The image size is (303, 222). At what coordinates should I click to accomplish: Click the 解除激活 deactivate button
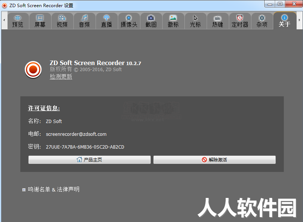[x=215, y=160]
